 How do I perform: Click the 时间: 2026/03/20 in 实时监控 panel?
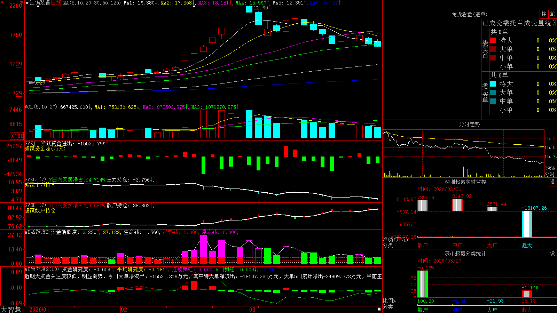pos(439,189)
